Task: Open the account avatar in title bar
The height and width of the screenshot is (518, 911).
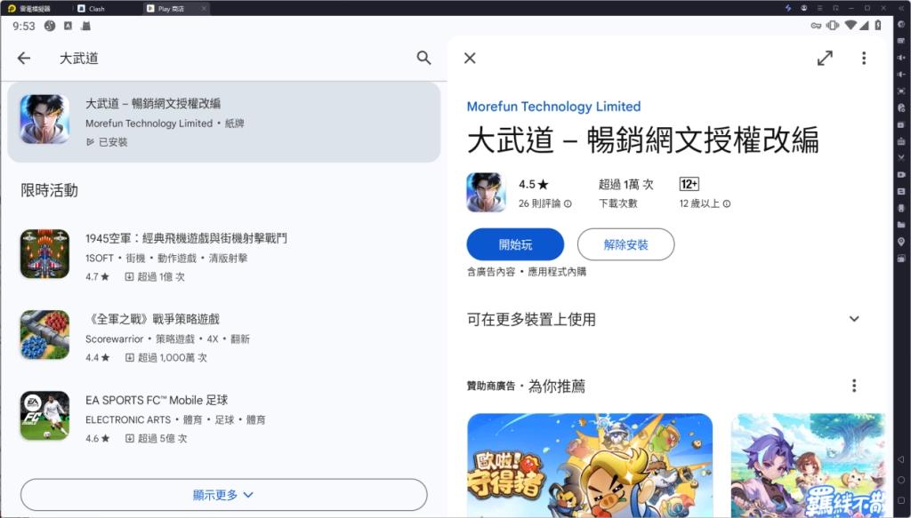Action: [804, 8]
